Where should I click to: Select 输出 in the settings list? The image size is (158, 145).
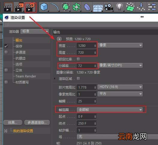(19, 40)
